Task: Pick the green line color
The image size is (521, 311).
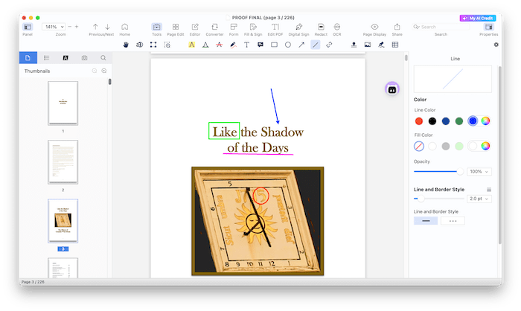Action: pos(459,121)
